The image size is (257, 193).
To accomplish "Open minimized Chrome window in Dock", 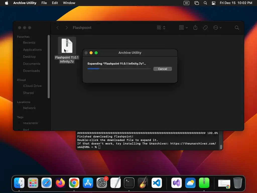I will pyautogui.click(x=224, y=183).
